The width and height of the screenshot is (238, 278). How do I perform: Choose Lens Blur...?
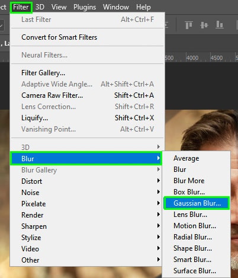(x=197, y=215)
